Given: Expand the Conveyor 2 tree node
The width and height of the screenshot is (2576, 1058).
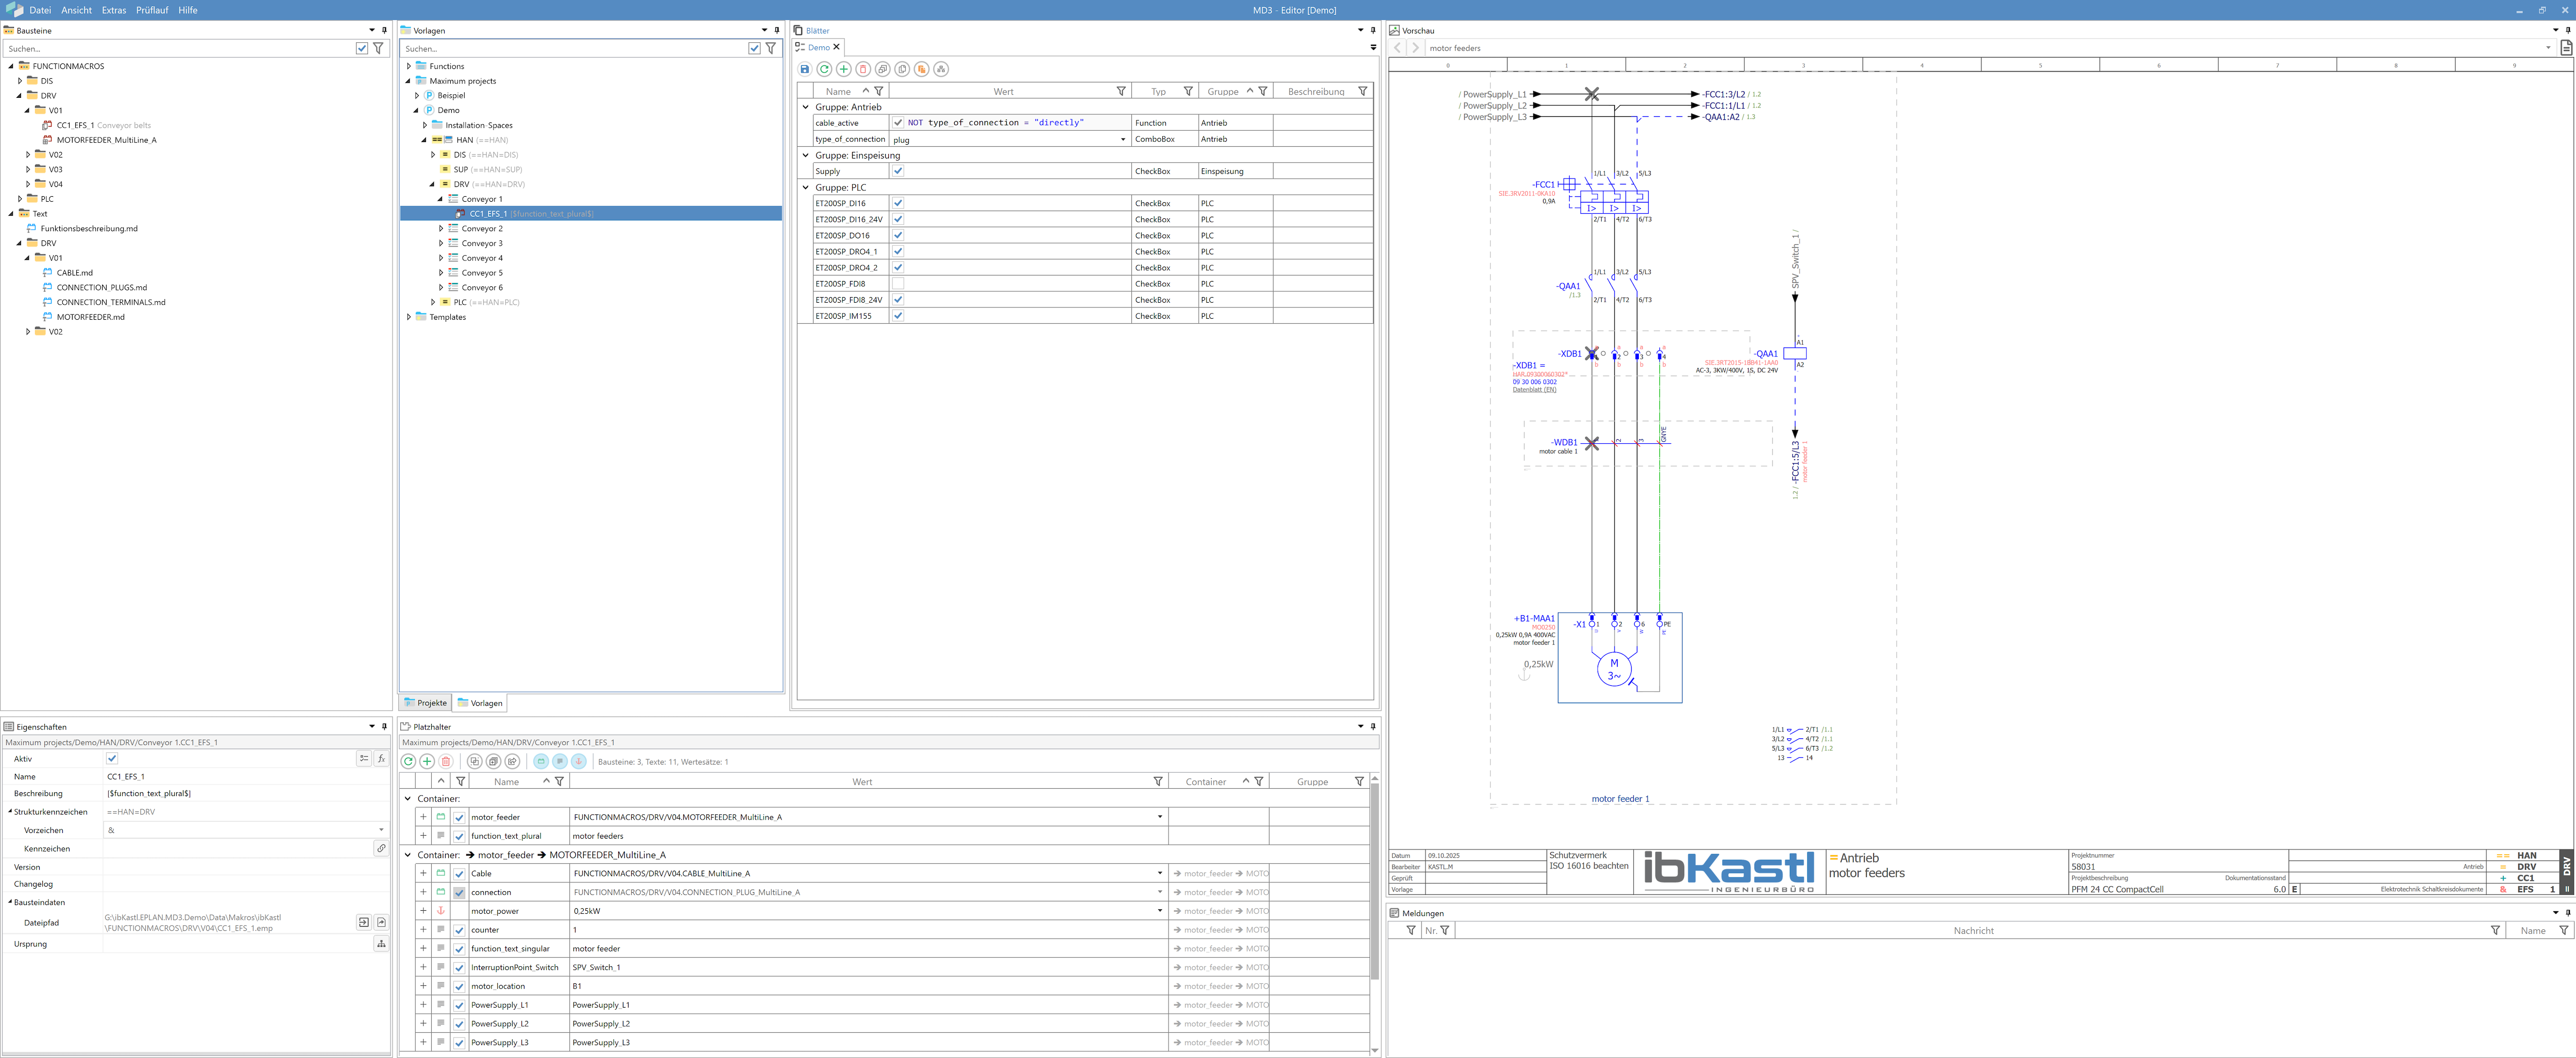Looking at the screenshot, I should click(x=441, y=229).
